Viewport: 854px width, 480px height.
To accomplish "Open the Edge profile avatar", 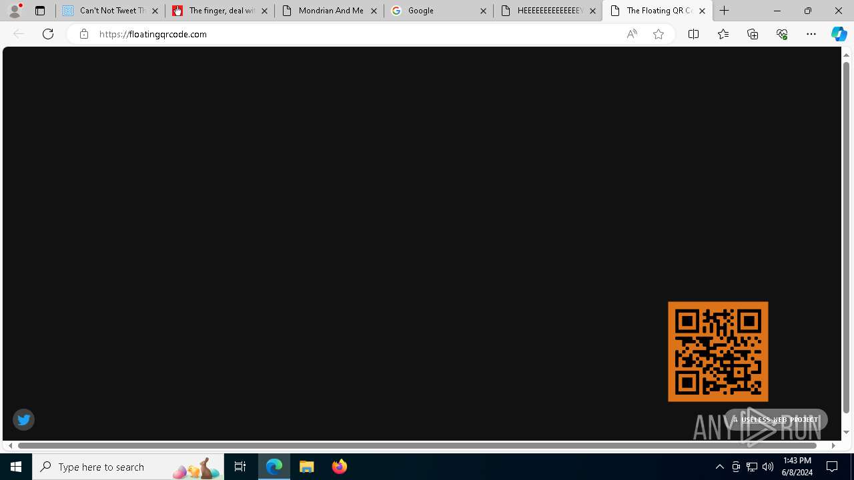I will 14,11.
